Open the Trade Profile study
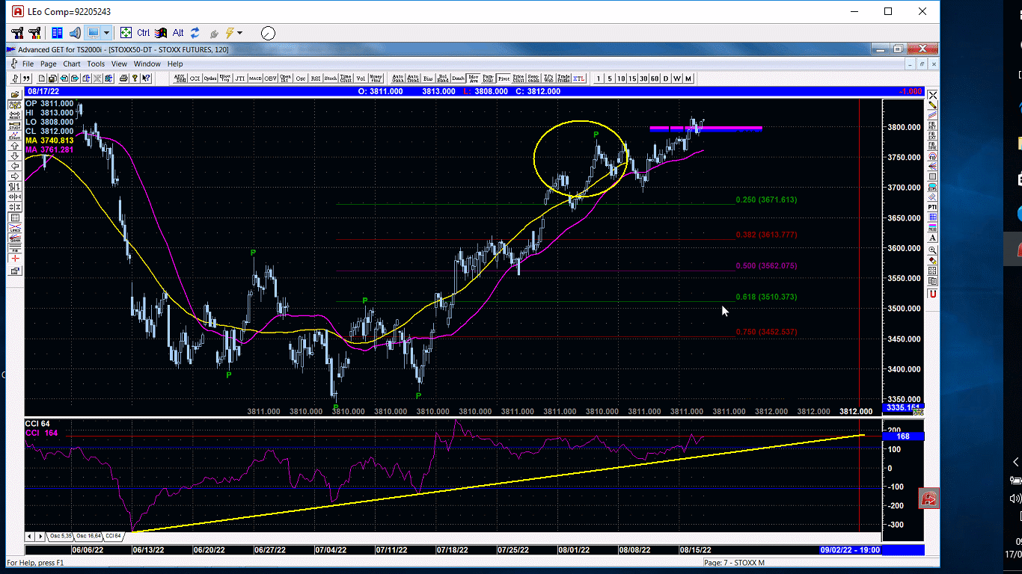This screenshot has width=1022, height=574. [x=563, y=78]
